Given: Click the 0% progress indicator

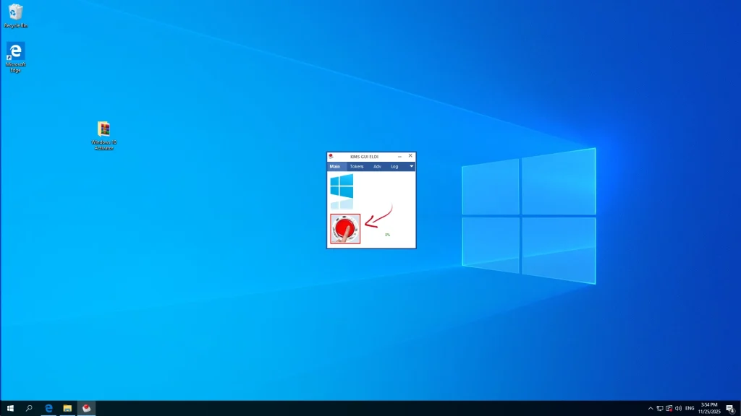Looking at the screenshot, I should tap(387, 233).
